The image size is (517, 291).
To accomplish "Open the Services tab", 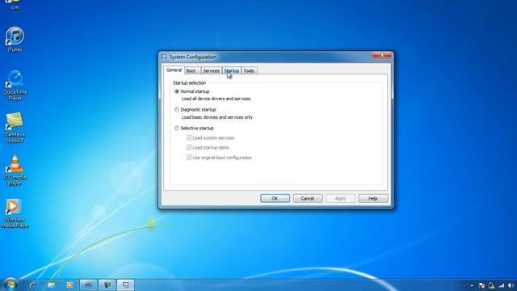I will click(x=211, y=70).
